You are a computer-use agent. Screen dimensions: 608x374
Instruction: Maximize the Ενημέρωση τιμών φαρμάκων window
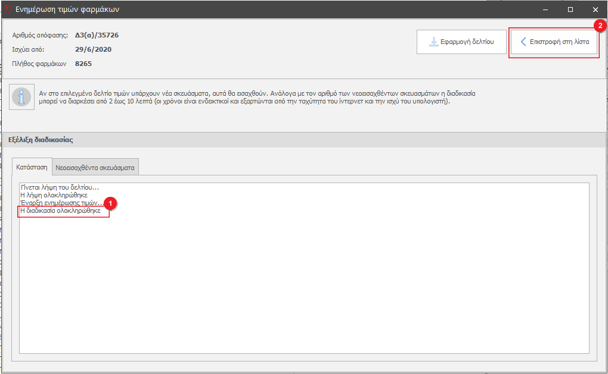point(570,10)
